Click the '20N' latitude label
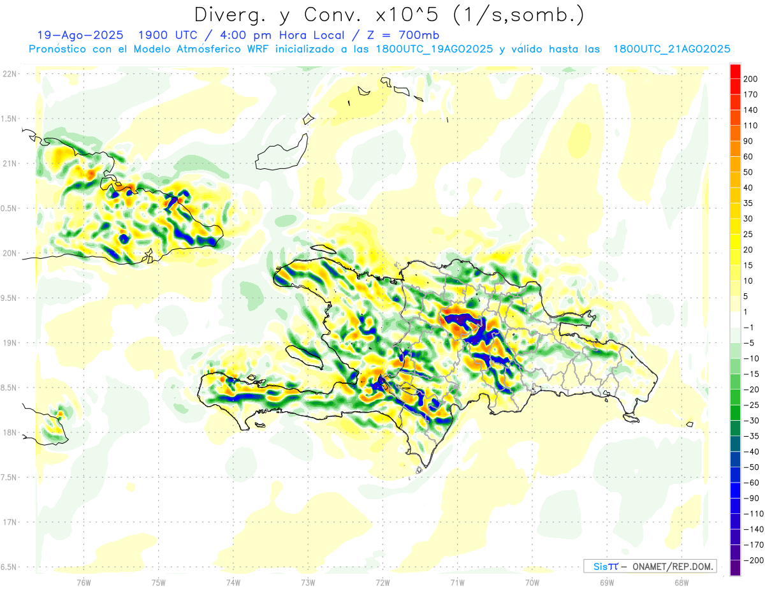This screenshot has height=591, width=765. pyautogui.click(x=10, y=253)
